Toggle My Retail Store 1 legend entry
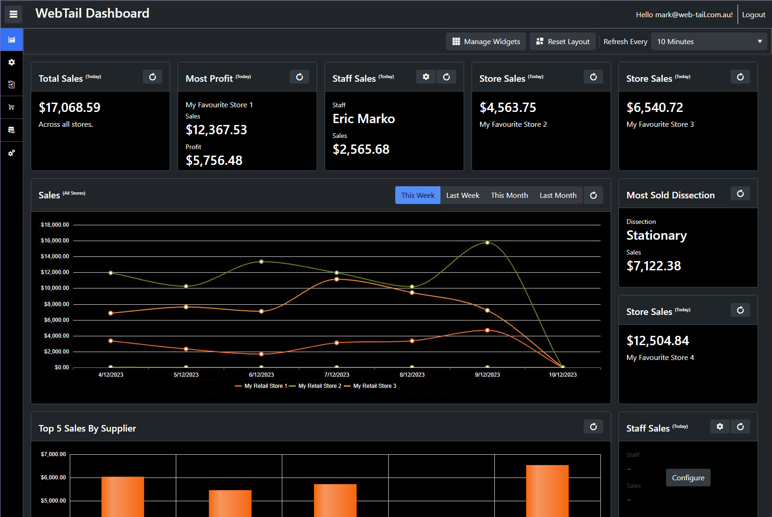The image size is (772, 517). (261, 386)
